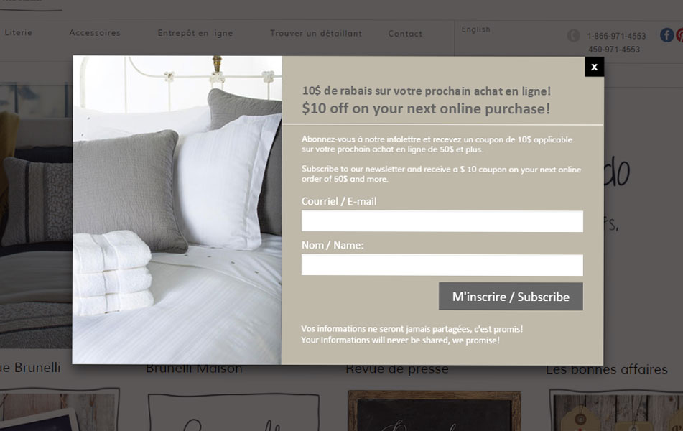Open Les bonnes affaires section
The height and width of the screenshot is (431, 683).
(606, 369)
